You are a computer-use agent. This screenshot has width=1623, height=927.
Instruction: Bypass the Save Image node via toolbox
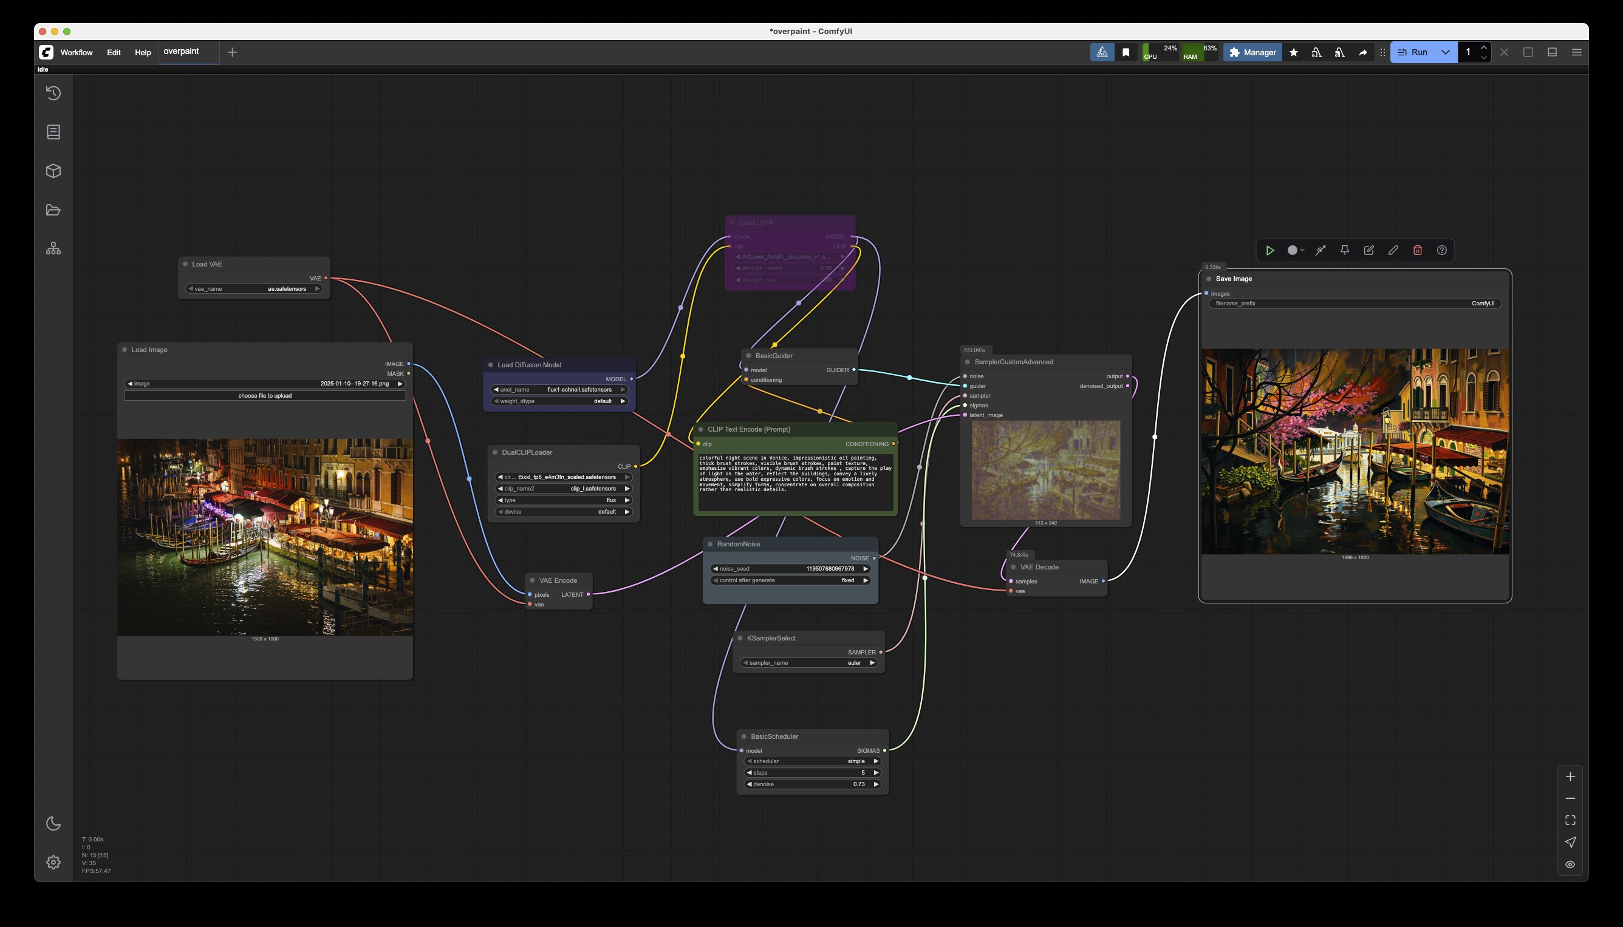point(1321,250)
